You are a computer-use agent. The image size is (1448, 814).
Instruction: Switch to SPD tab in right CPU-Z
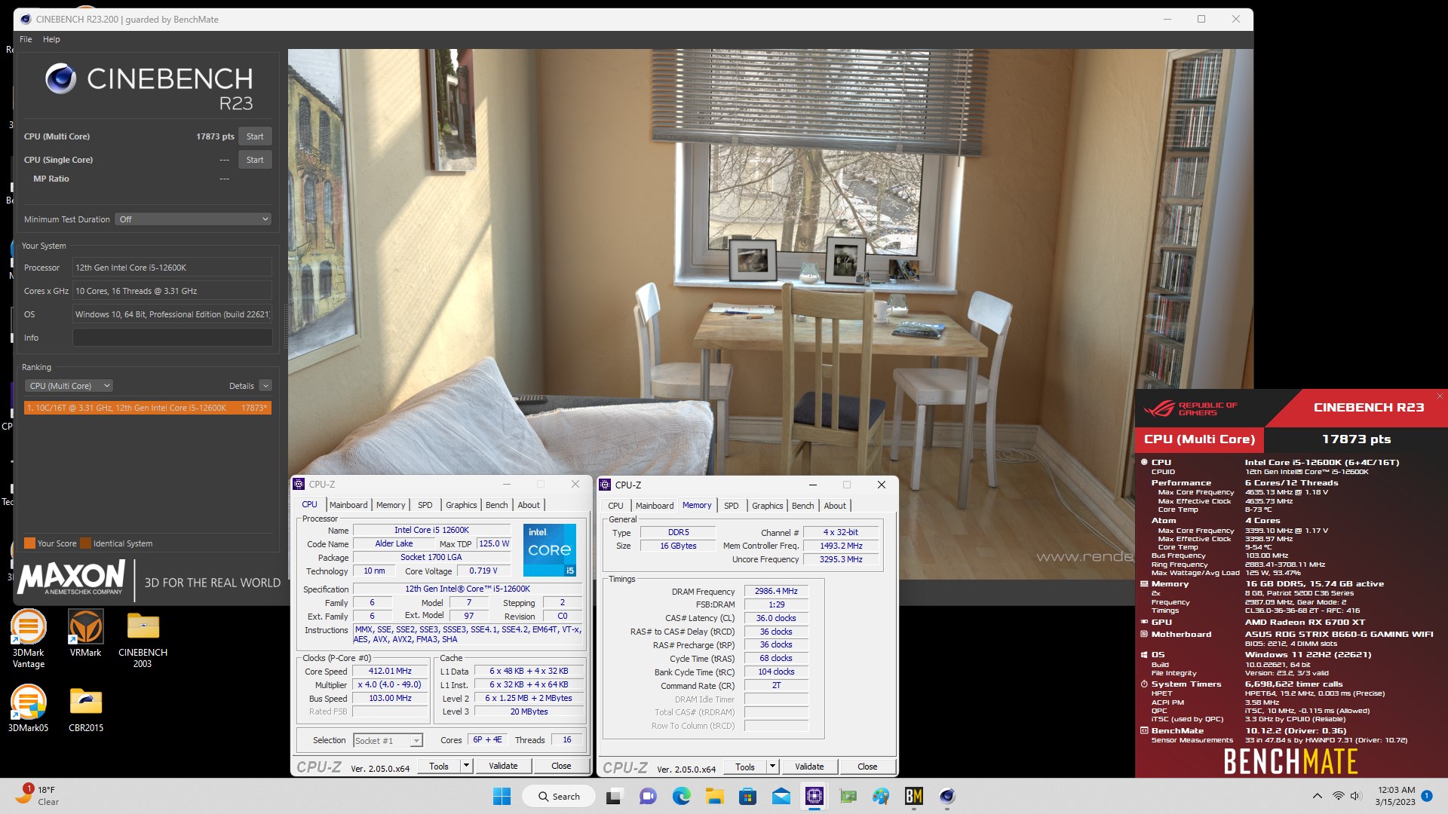click(731, 506)
